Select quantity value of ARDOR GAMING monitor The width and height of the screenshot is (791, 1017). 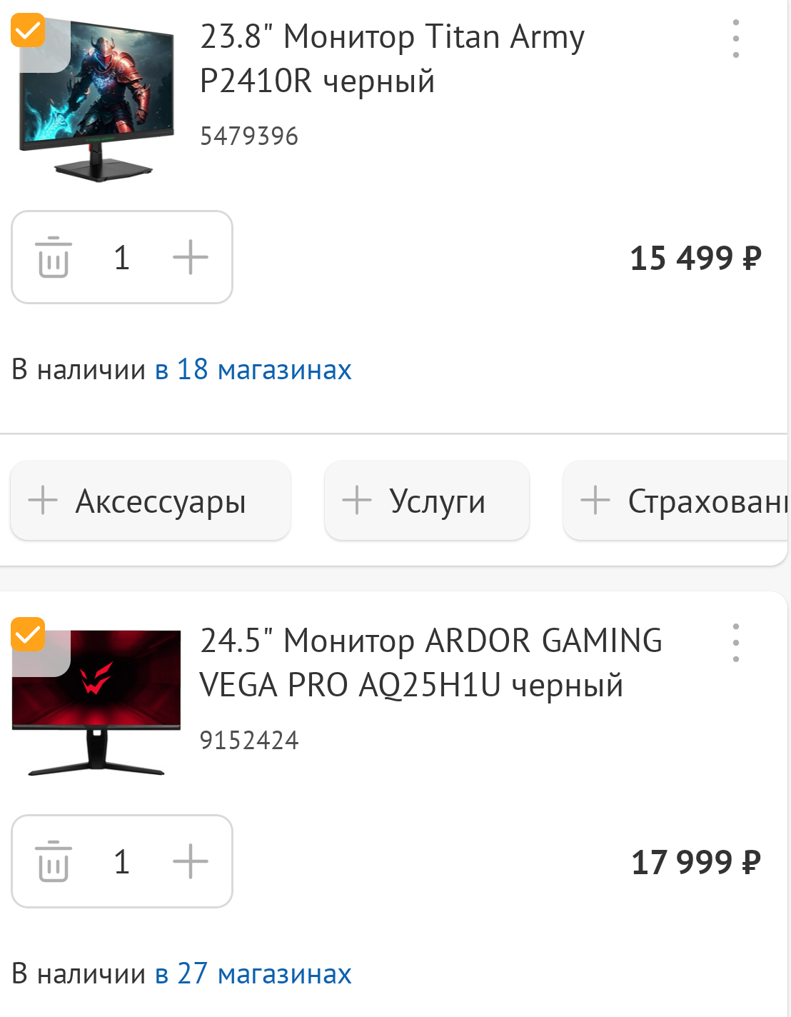(122, 861)
